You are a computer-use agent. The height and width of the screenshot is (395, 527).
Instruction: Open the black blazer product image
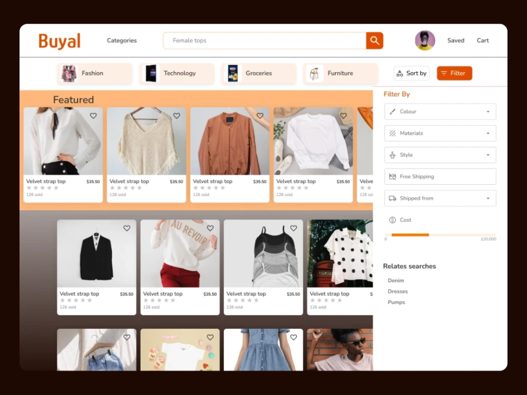pyautogui.click(x=96, y=254)
